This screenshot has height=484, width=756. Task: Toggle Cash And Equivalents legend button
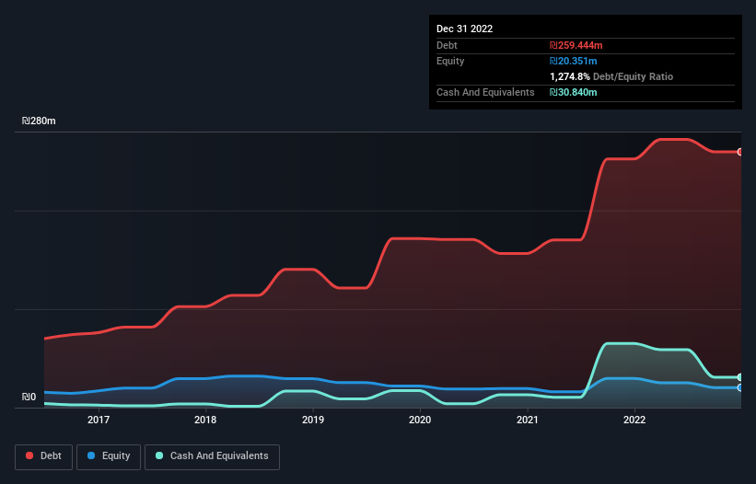pyautogui.click(x=212, y=456)
